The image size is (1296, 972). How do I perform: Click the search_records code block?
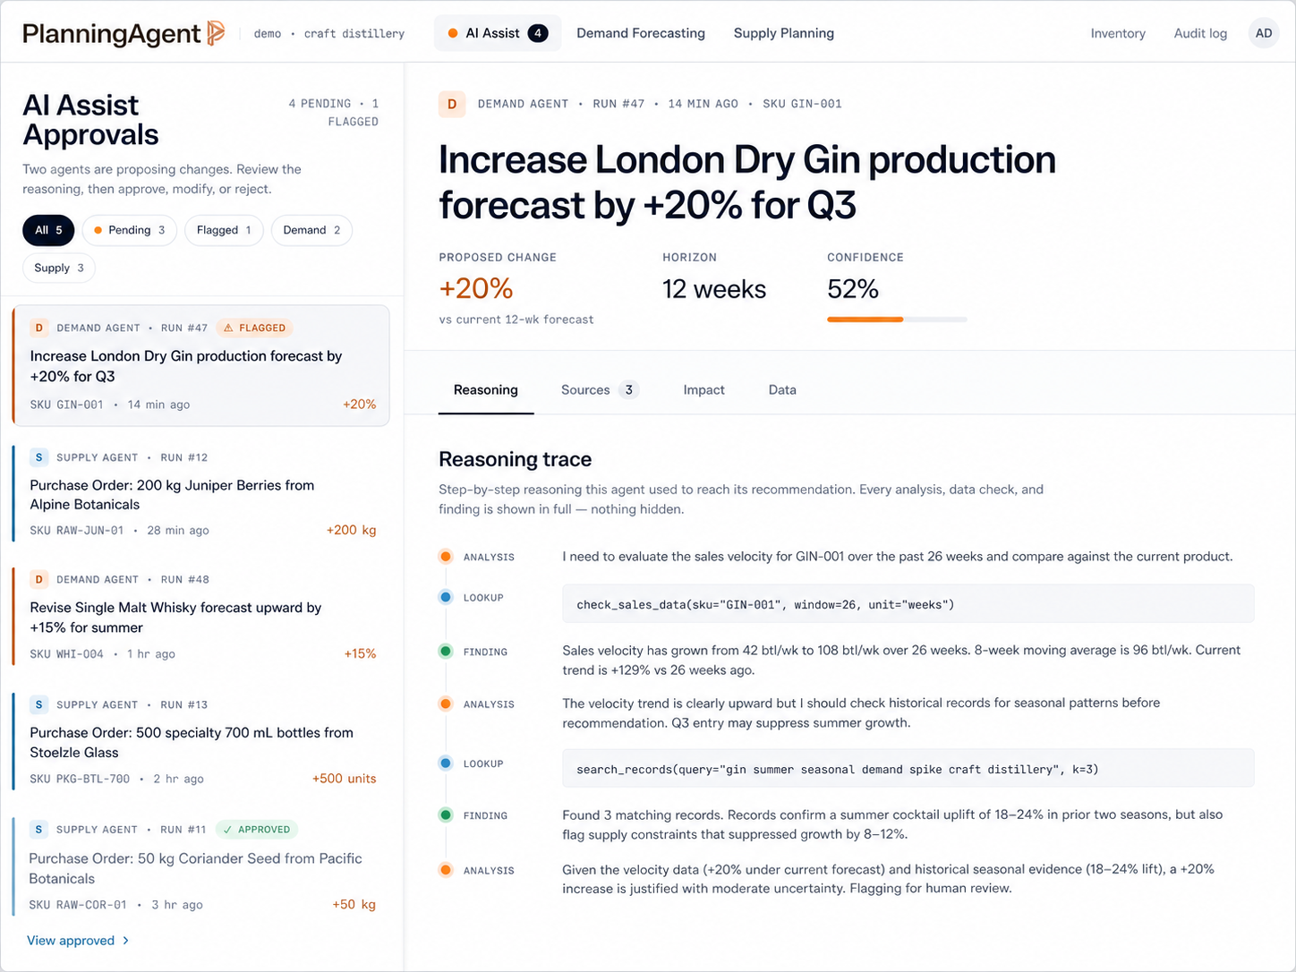tap(908, 769)
